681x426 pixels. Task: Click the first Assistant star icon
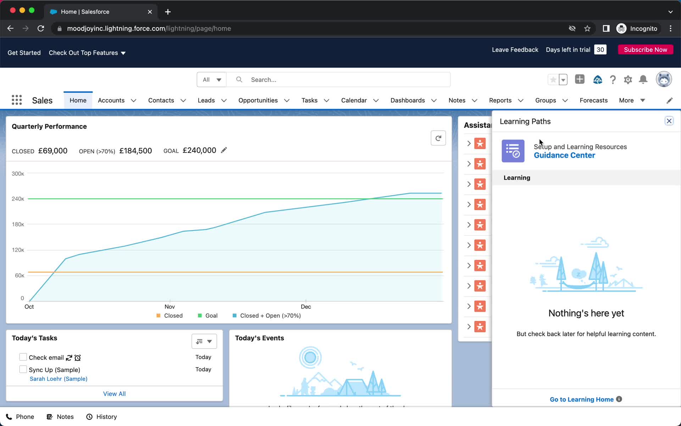[480, 143]
